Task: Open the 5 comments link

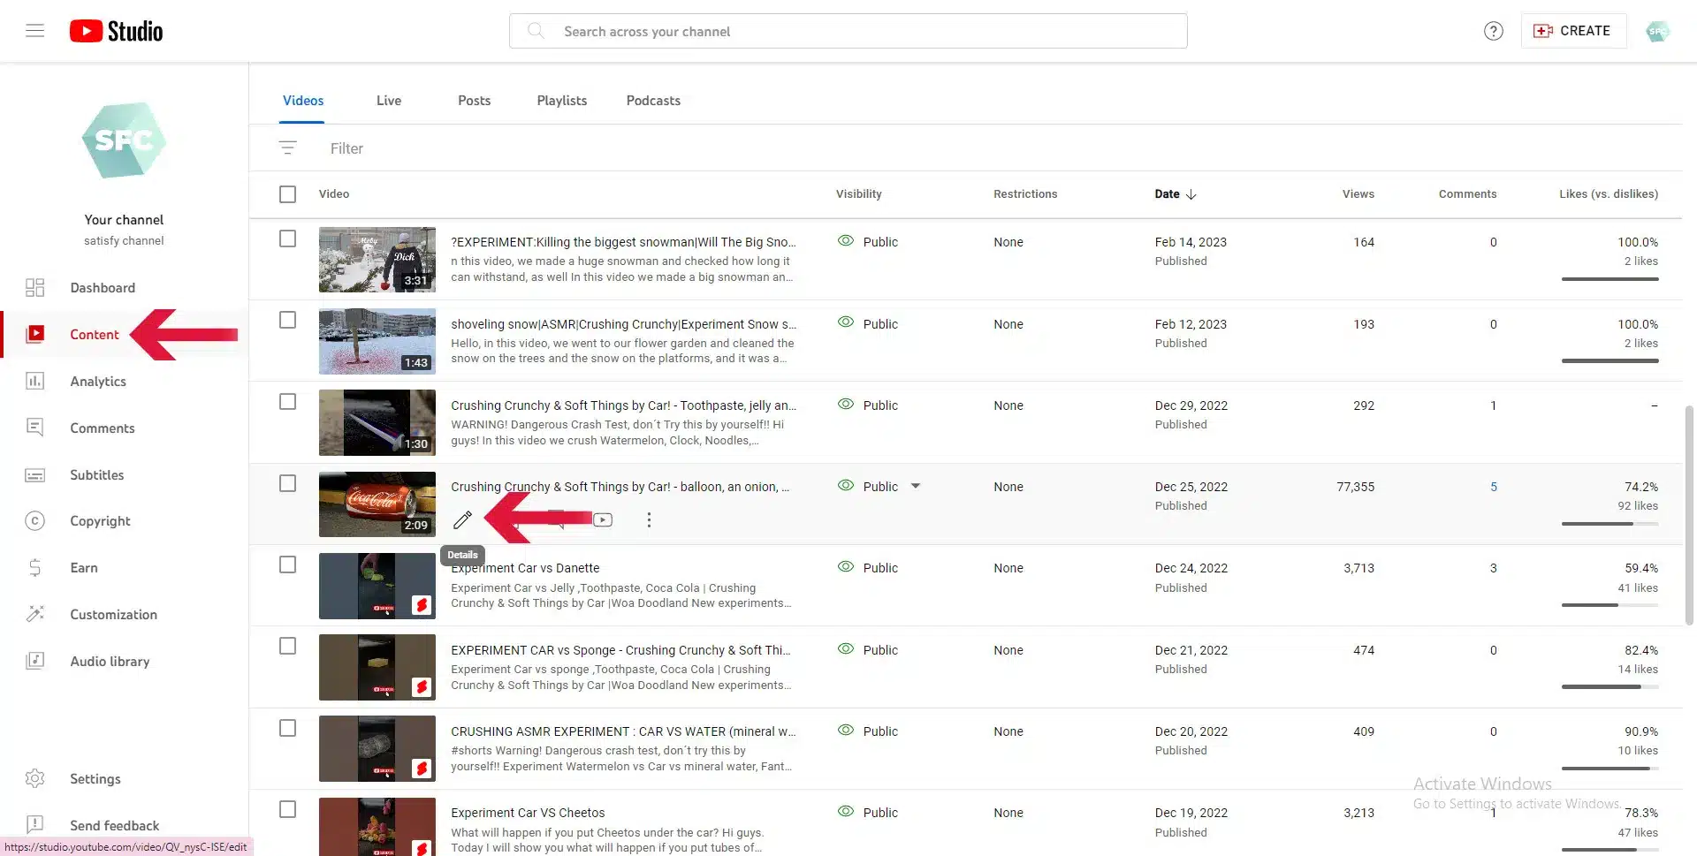Action: [x=1494, y=487]
